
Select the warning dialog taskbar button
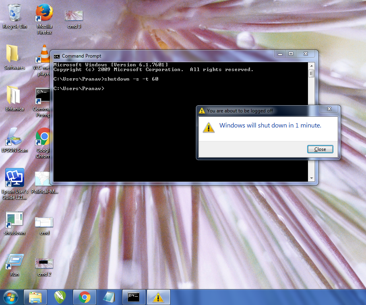pos(158,297)
